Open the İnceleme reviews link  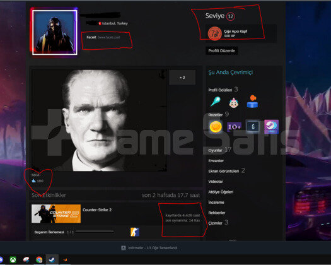coord(216,203)
